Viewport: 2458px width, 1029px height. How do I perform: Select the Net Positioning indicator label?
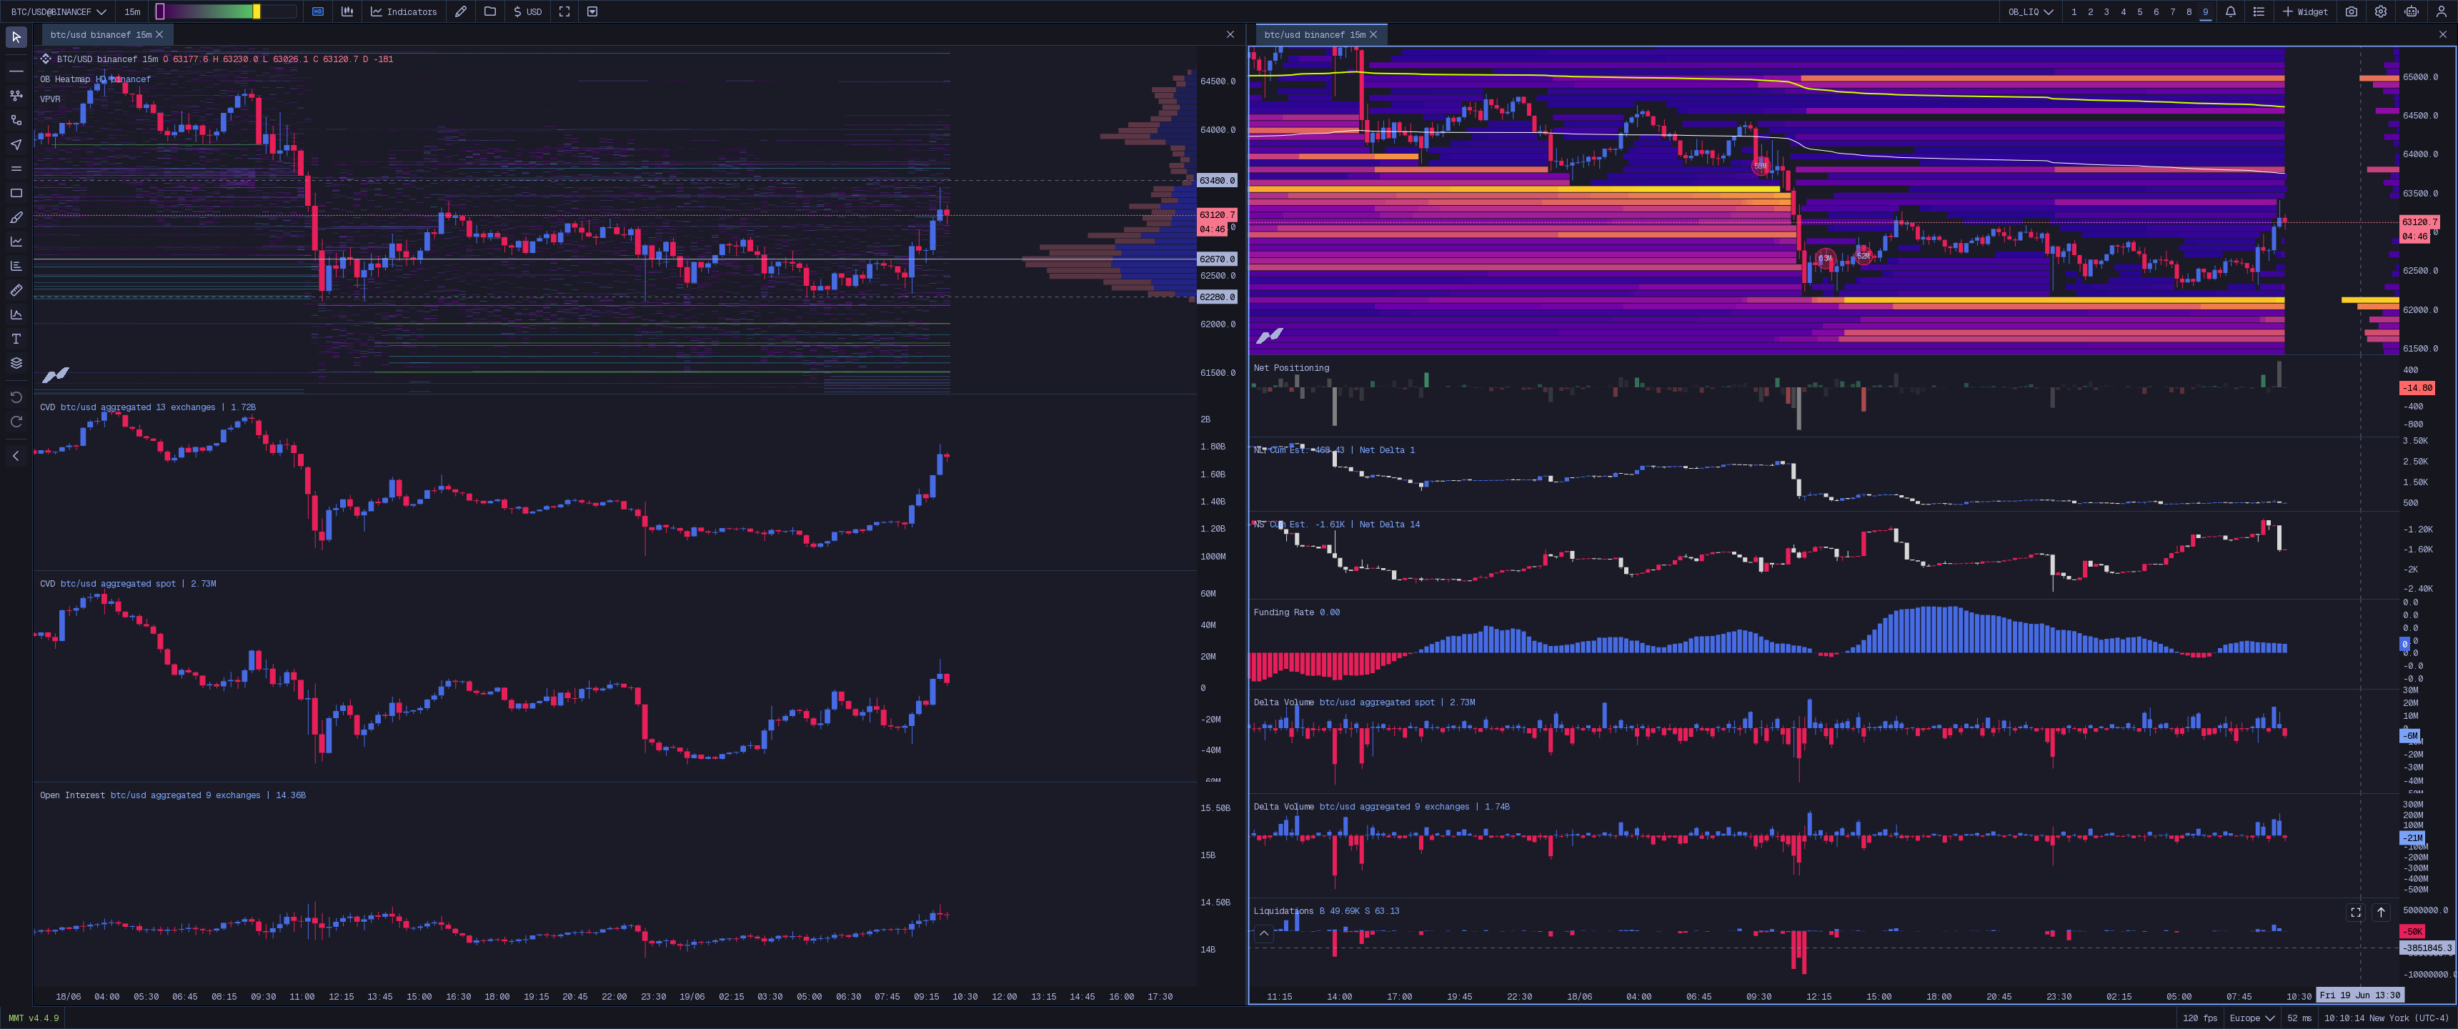[1291, 369]
